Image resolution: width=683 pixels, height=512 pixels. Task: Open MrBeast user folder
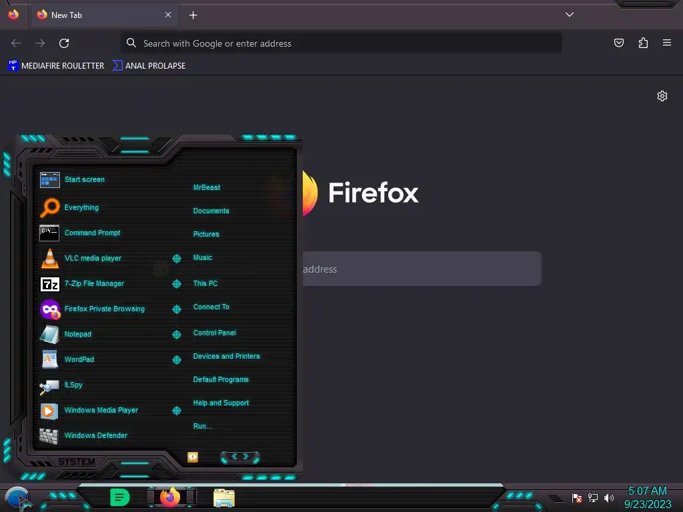[x=207, y=187]
